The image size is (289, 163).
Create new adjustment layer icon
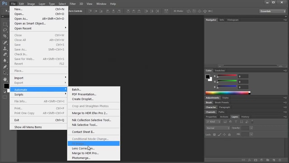[261, 160]
